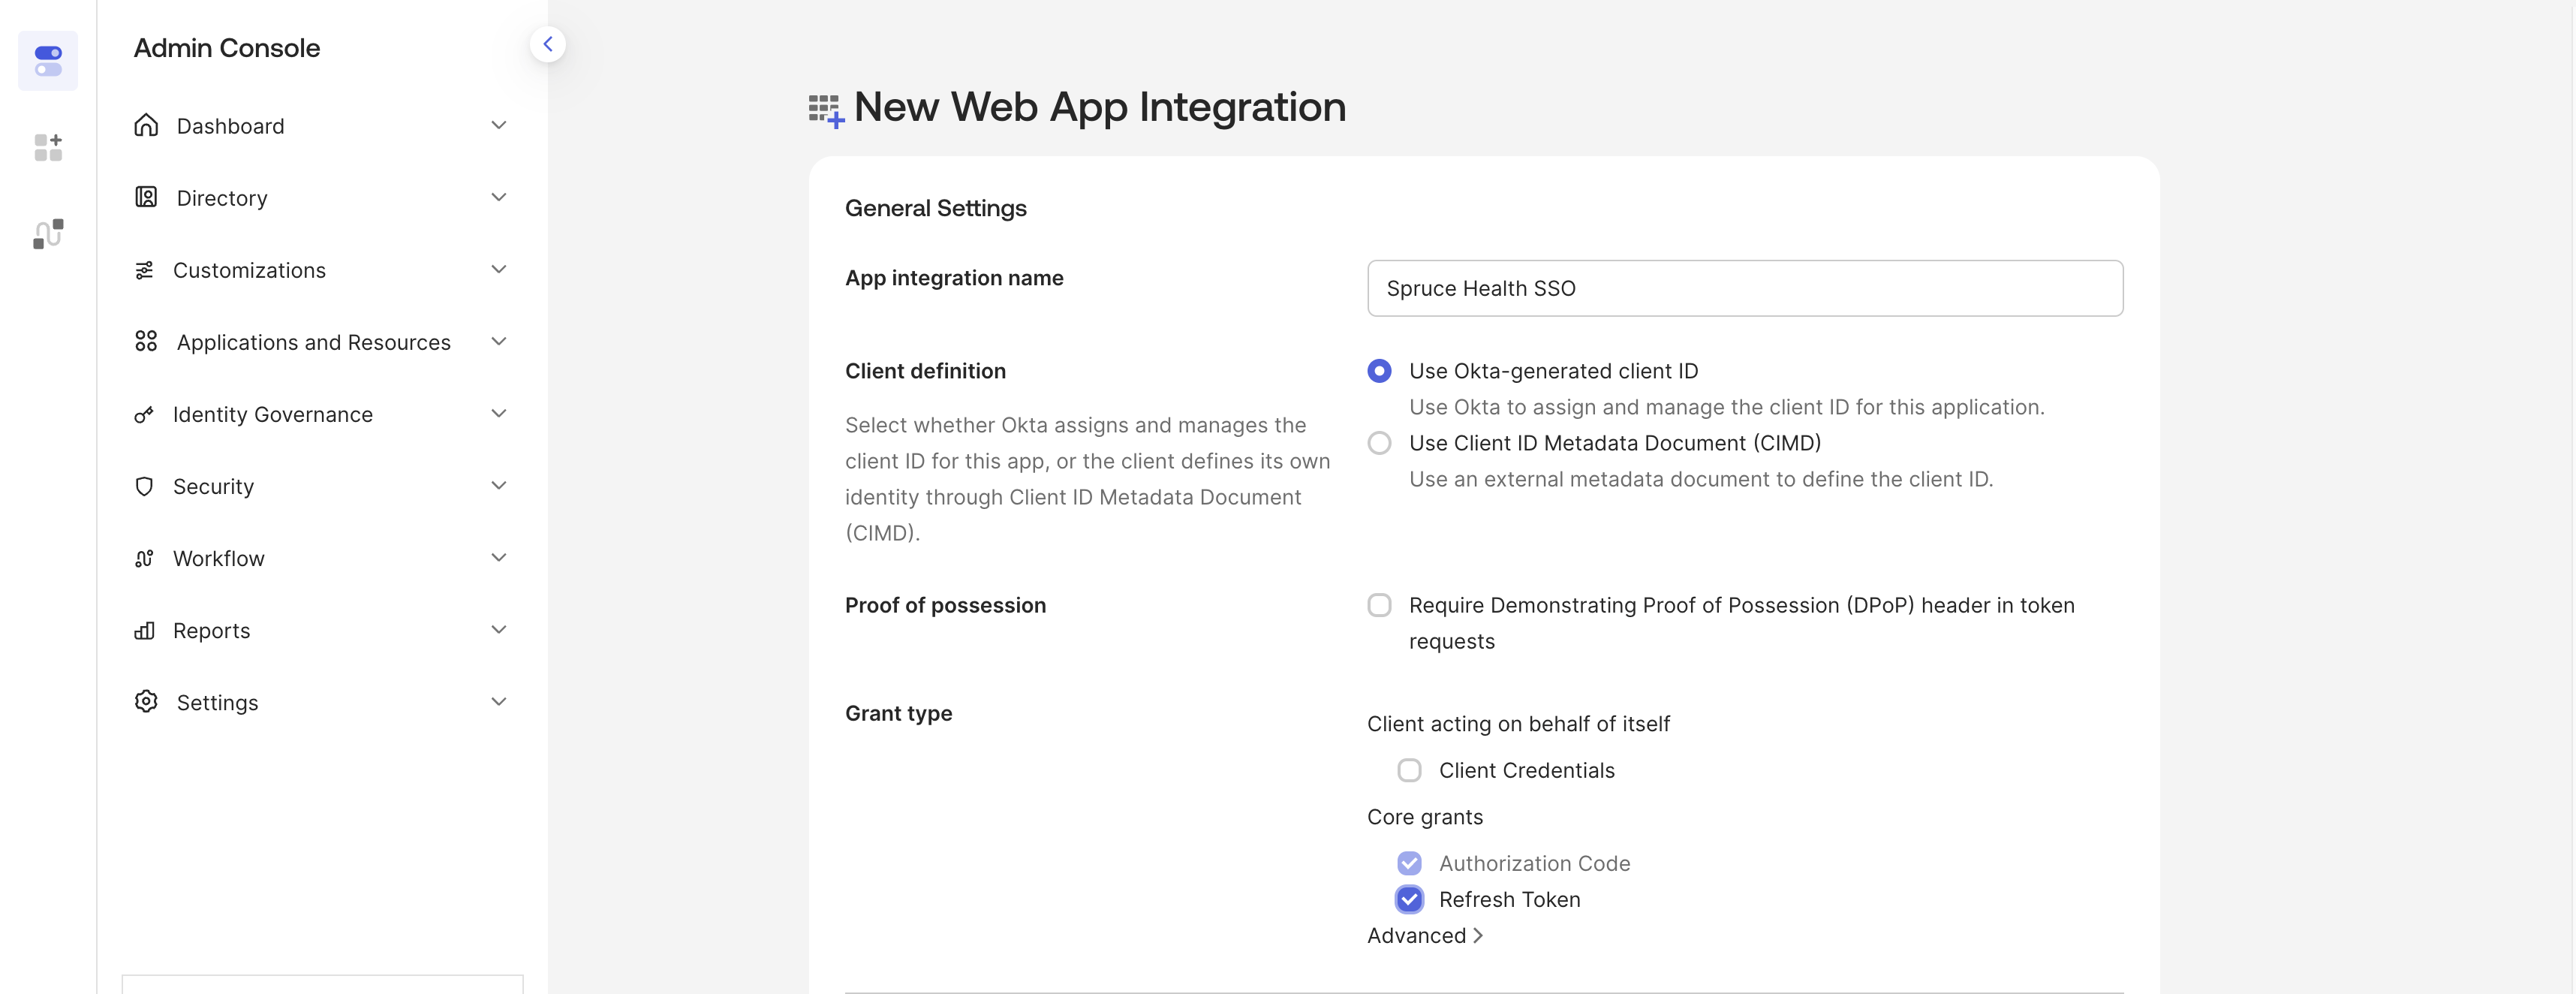The width and height of the screenshot is (2576, 994).
Task: Check the Client Credentials grant box
Action: [x=1409, y=770]
